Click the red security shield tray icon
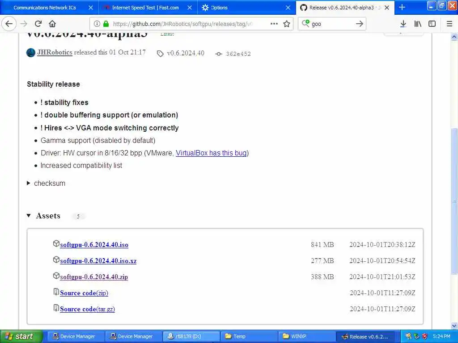 [x=425, y=336]
